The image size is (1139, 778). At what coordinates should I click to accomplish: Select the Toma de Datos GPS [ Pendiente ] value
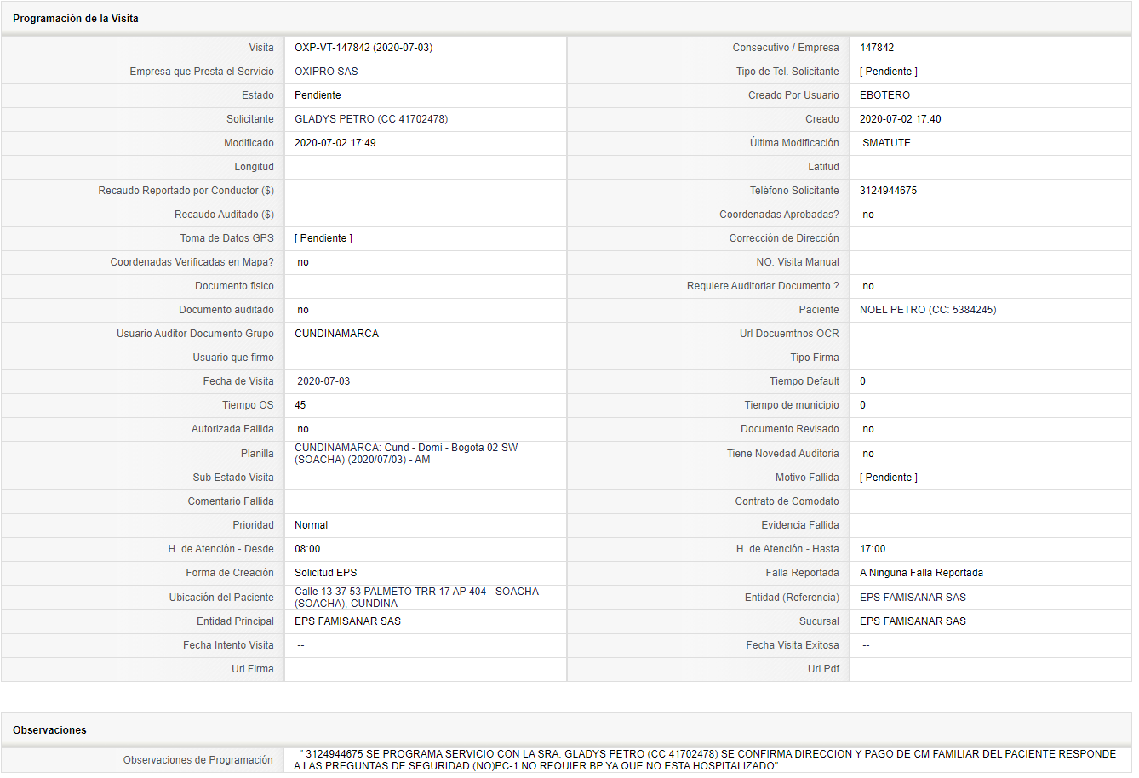pos(323,238)
